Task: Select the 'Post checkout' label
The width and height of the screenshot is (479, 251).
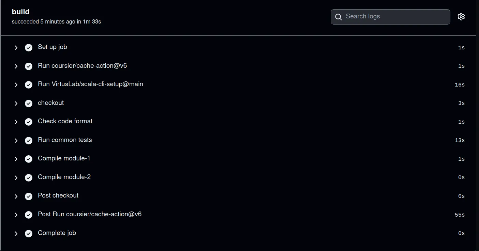Action: point(58,195)
